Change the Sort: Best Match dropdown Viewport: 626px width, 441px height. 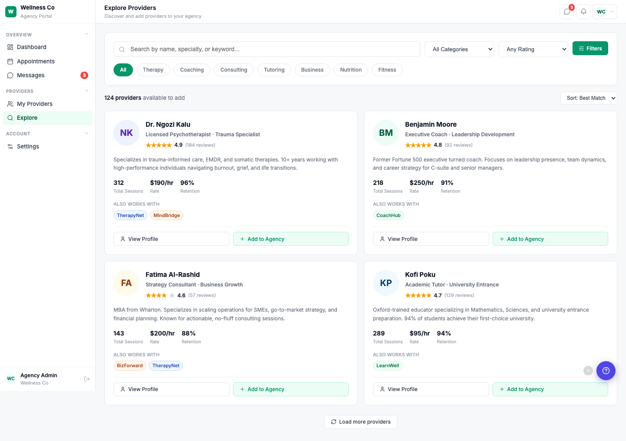pos(589,98)
